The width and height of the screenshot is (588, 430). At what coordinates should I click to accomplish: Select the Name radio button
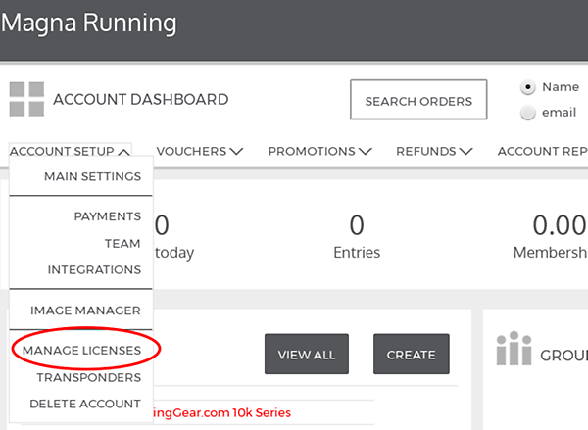coord(527,87)
